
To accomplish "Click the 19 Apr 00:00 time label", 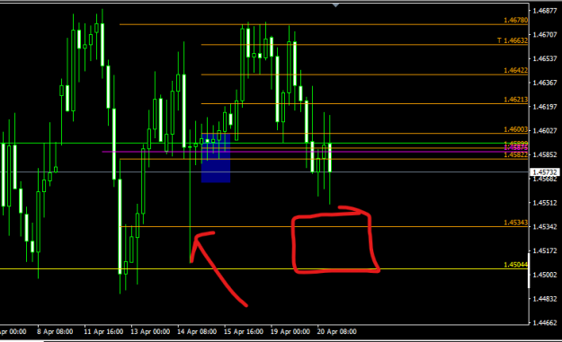I will [x=290, y=331].
